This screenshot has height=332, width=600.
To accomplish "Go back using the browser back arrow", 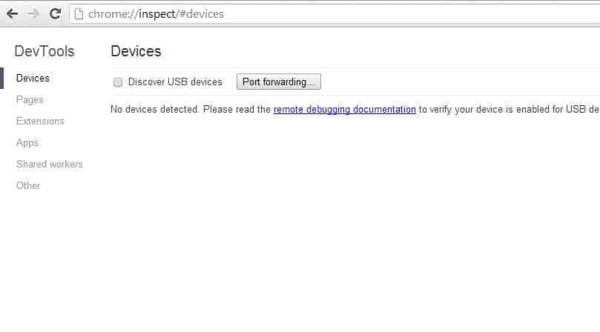I will coord(13,14).
